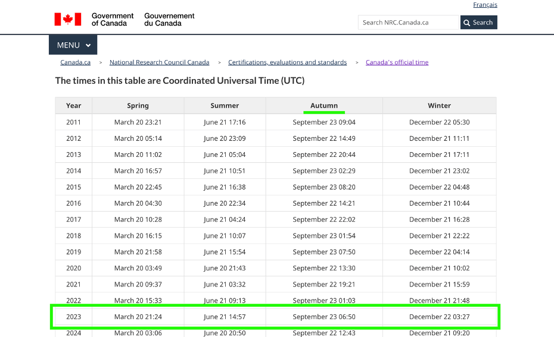
Task: Click the cell September 22 13:30
Action: point(324,268)
